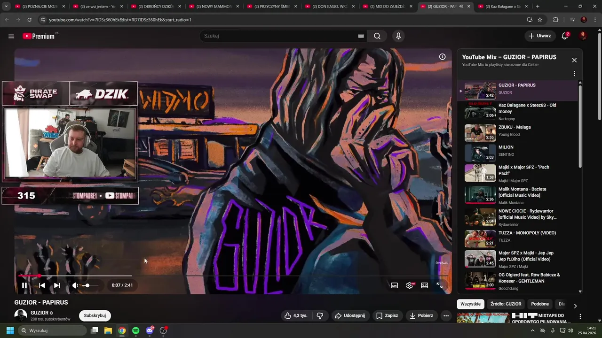
Task: Open options for the MIXTAPE suggested video
Action: (x=580, y=317)
